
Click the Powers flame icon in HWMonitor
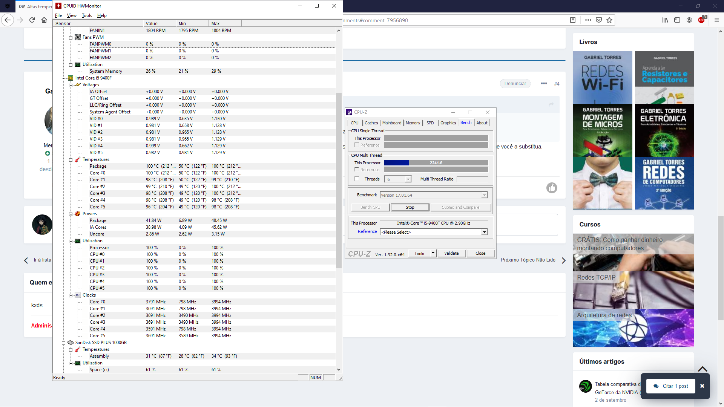pyautogui.click(x=78, y=214)
